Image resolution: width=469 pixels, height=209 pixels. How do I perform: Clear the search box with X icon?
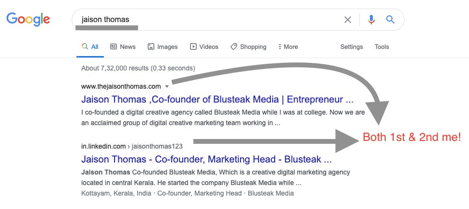click(x=348, y=20)
